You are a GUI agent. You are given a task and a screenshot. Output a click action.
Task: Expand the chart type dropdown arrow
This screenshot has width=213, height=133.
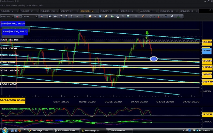pyautogui.click(x=45, y=16)
